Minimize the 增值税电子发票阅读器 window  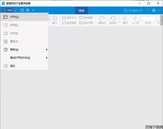click(x=140, y=3)
